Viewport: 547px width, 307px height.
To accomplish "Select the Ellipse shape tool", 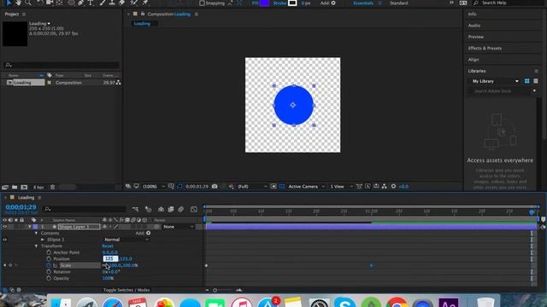I will pos(71,3).
